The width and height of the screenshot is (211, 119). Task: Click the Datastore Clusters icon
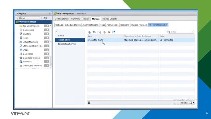(x=21, y=58)
